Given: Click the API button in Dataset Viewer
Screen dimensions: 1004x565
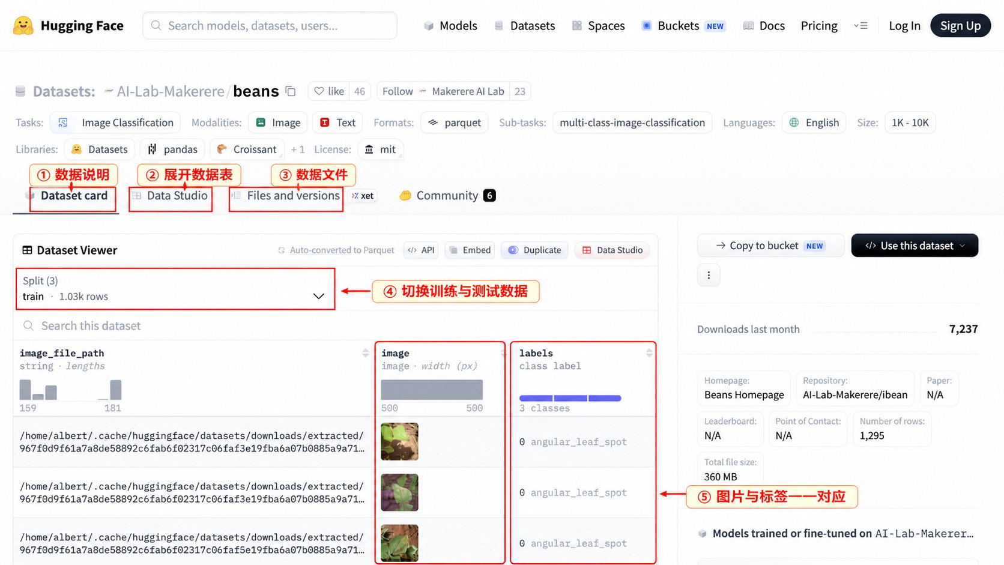Looking at the screenshot, I should coord(421,250).
